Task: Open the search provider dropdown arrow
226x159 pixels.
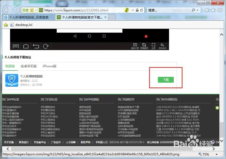Action: (197, 10)
